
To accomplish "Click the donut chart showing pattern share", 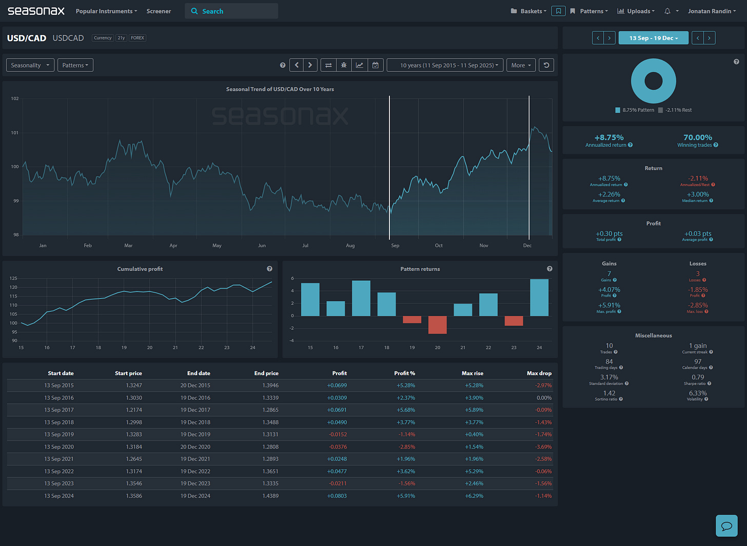I will click(x=653, y=81).
